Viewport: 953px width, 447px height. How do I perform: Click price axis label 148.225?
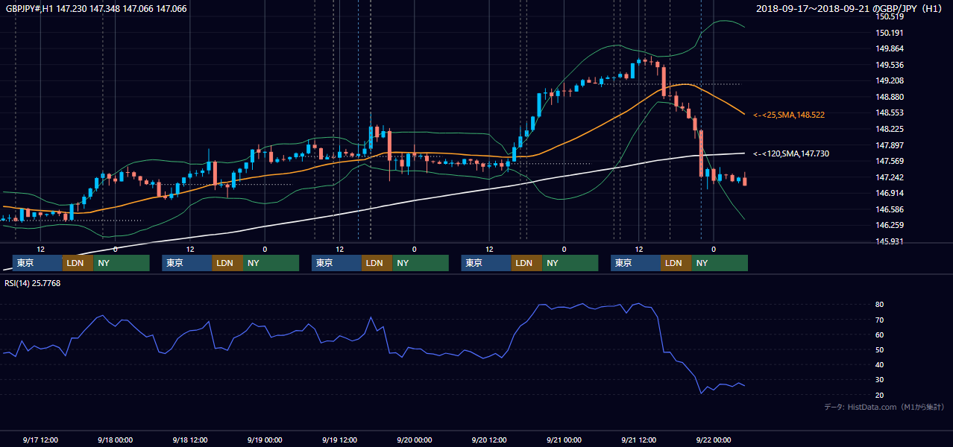point(891,129)
